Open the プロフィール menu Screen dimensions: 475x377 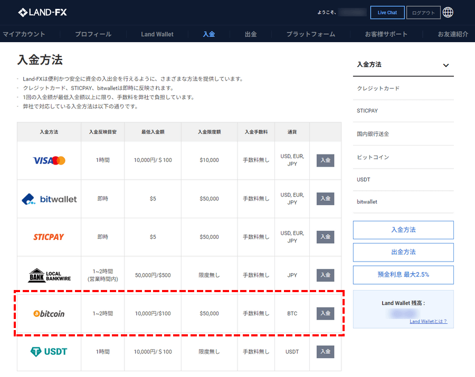[93, 34]
